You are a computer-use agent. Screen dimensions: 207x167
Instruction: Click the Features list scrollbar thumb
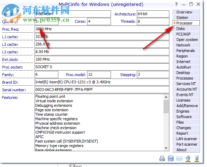pos(166,106)
